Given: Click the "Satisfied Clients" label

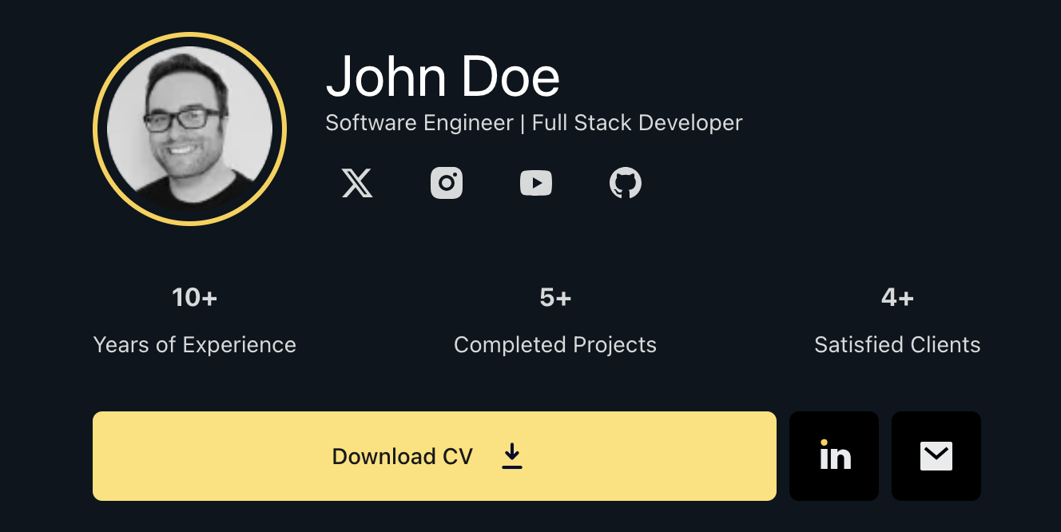Looking at the screenshot, I should [x=897, y=345].
